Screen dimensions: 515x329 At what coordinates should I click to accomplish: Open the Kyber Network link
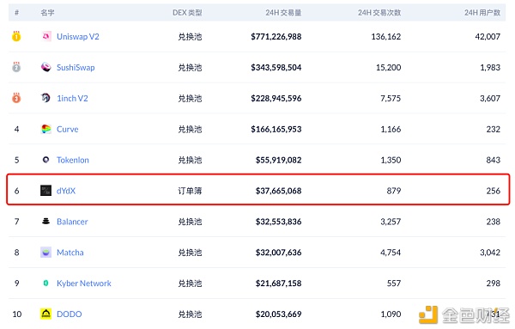pyautogui.click(x=84, y=283)
